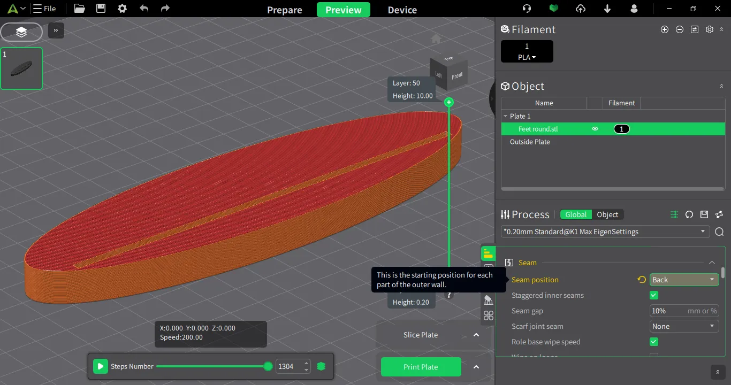Viewport: 731px width, 385px height.
Task: Open the support headset icon
Action: 527,9
